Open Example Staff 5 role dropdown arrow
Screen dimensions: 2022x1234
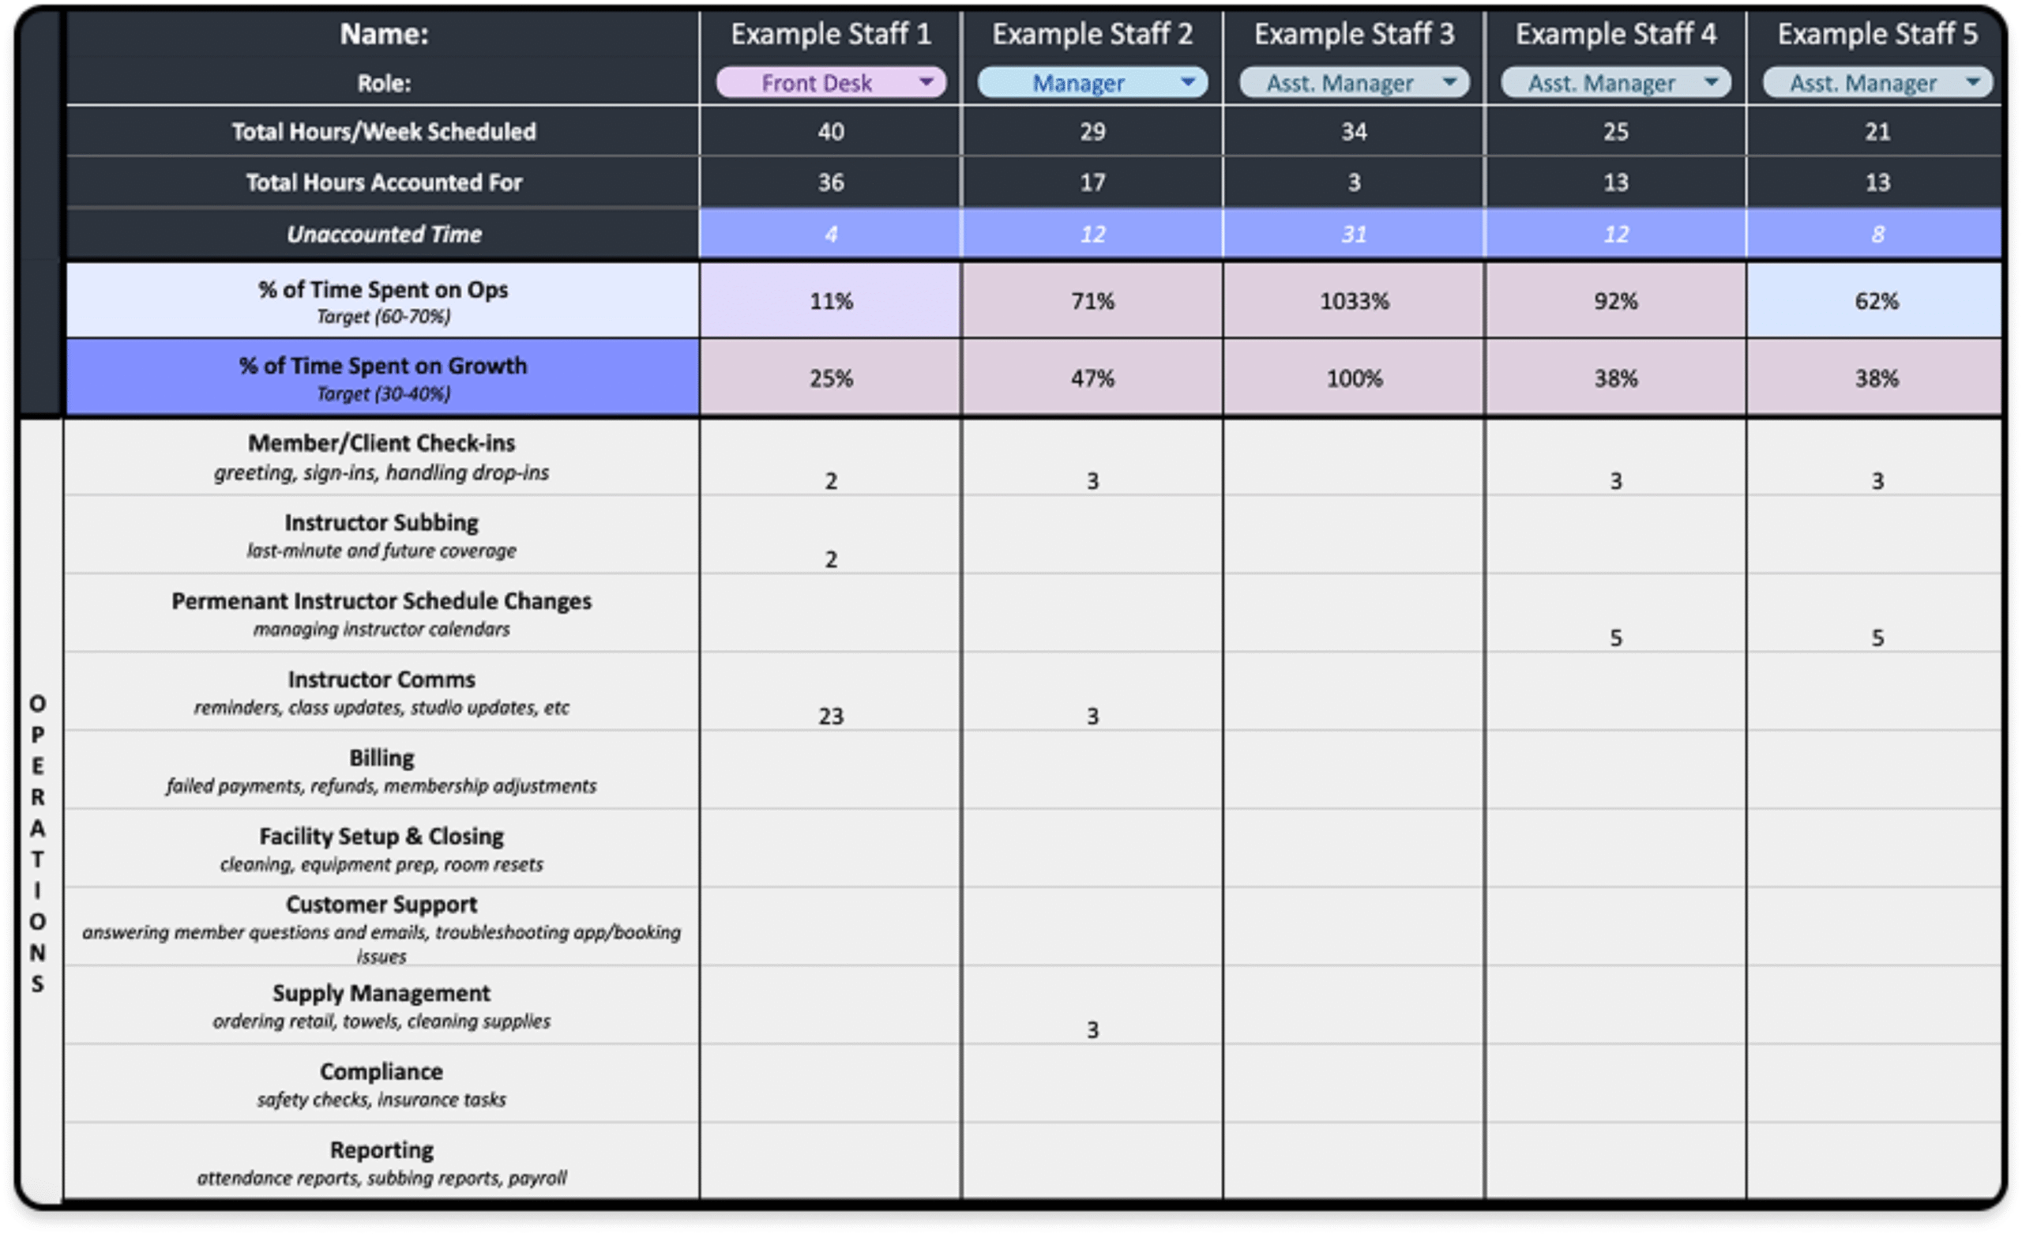click(x=1972, y=82)
